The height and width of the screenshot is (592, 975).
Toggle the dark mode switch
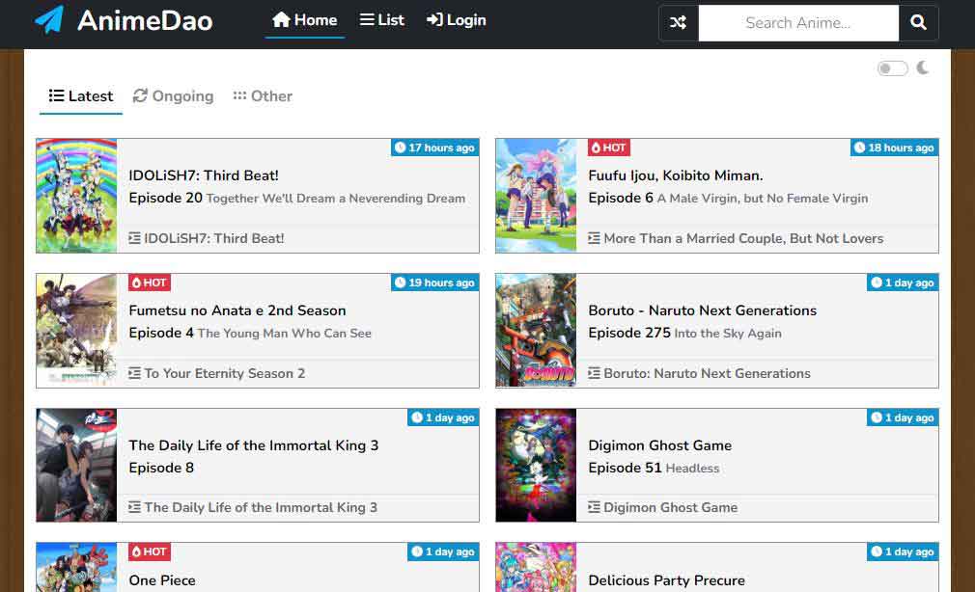pos(892,68)
